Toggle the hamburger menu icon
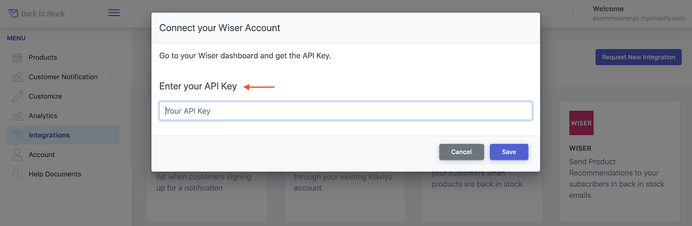The image size is (692, 226). (x=114, y=13)
